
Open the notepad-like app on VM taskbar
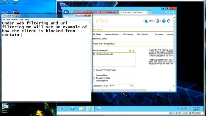pos(99,109)
